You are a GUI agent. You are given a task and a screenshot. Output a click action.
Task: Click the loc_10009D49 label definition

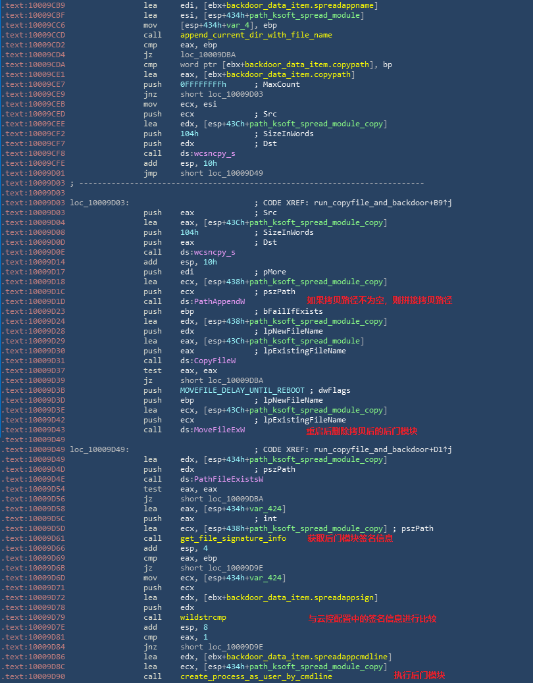tap(99, 449)
